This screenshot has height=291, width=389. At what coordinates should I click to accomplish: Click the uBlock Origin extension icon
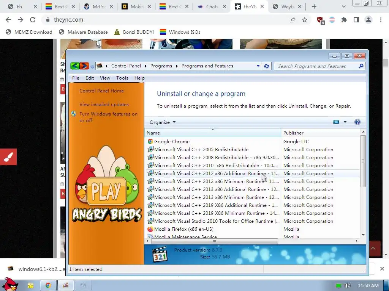pos(321,20)
